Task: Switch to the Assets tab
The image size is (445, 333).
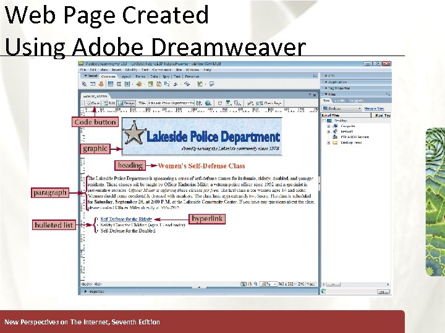Action: click(339, 101)
